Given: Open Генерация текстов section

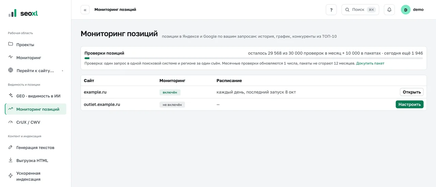Looking at the screenshot, I should pos(35,148).
